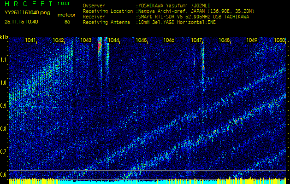
Task: Click the timestamp 25.11.16 10:40
Action: [21, 22]
